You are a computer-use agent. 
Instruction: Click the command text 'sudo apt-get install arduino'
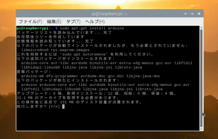coord(92,28)
